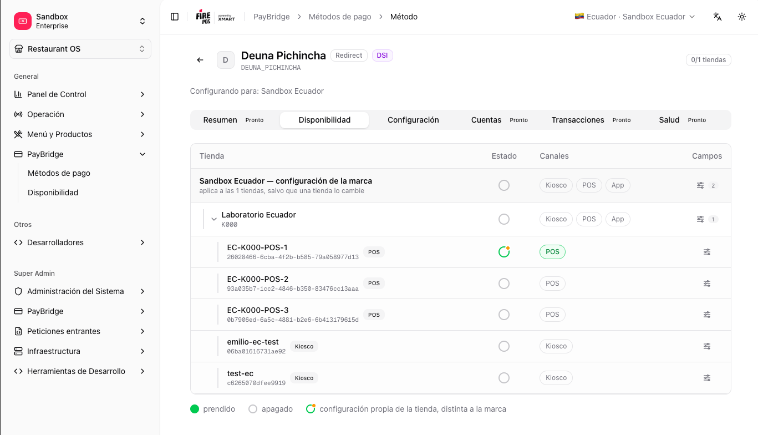Open the Cuentas tab
The image size is (758, 435).
[499, 120]
